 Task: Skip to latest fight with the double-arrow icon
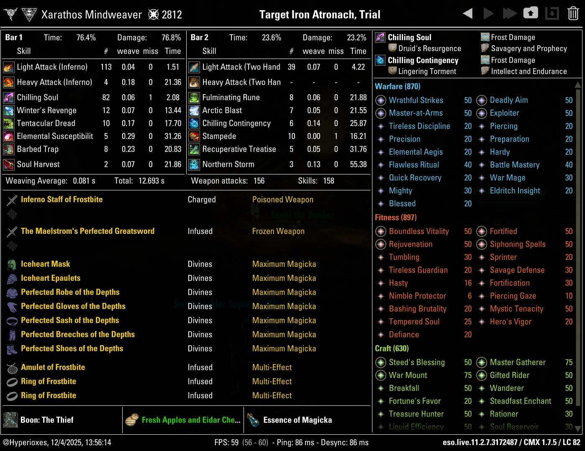click(510, 13)
